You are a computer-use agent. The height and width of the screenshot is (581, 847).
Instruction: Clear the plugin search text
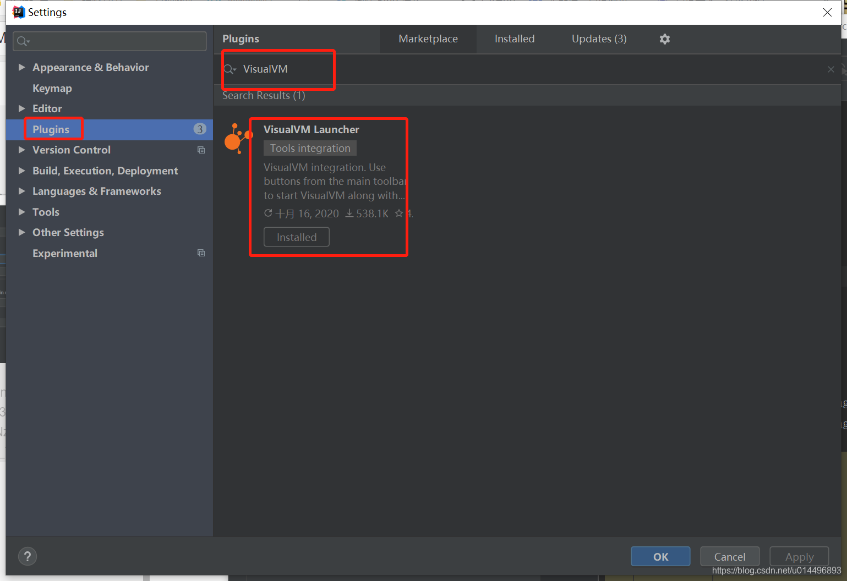pyautogui.click(x=830, y=69)
